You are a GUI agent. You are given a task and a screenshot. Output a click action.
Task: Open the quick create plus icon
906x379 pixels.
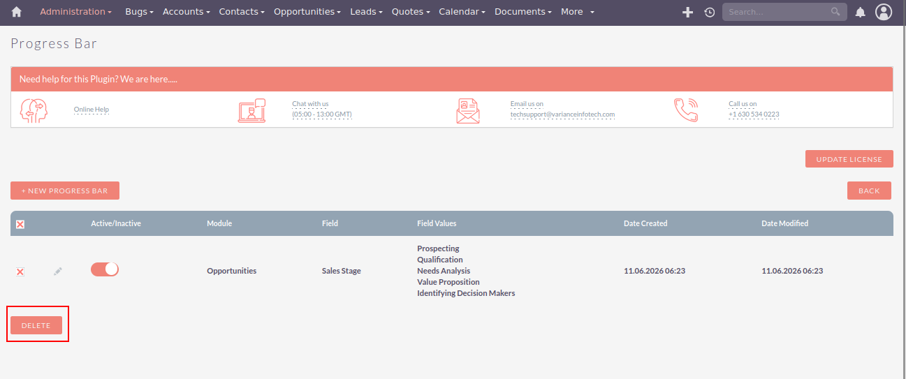coord(687,12)
